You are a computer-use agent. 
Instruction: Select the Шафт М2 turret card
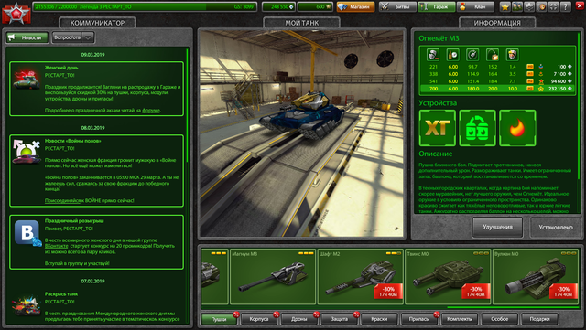click(361, 277)
